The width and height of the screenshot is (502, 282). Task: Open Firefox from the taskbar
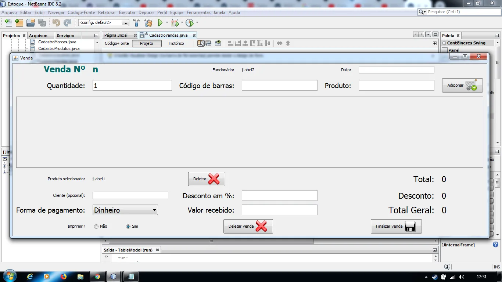tap(63, 276)
